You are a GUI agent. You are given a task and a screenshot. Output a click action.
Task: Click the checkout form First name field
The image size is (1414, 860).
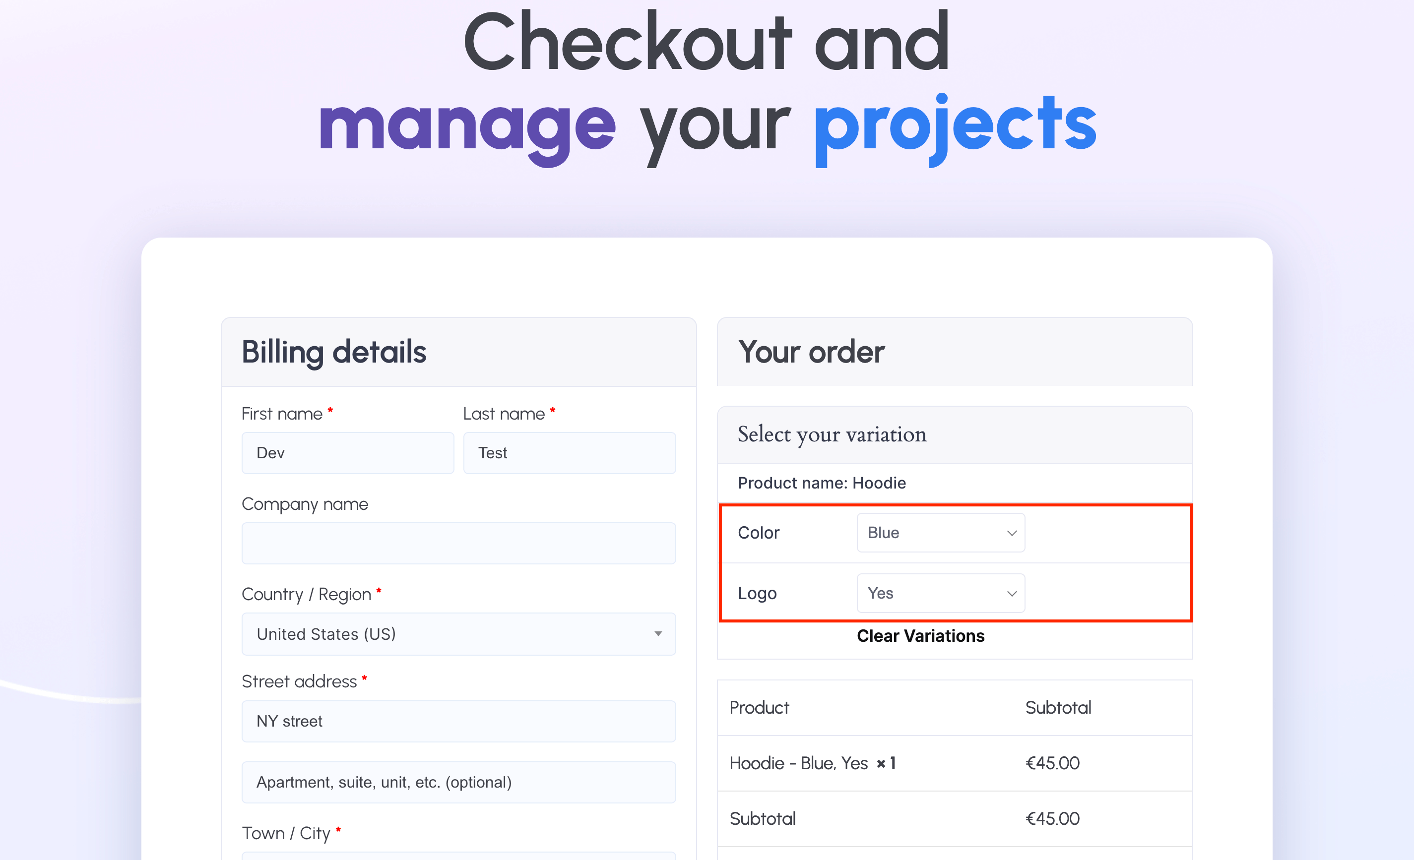click(x=347, y=452)
